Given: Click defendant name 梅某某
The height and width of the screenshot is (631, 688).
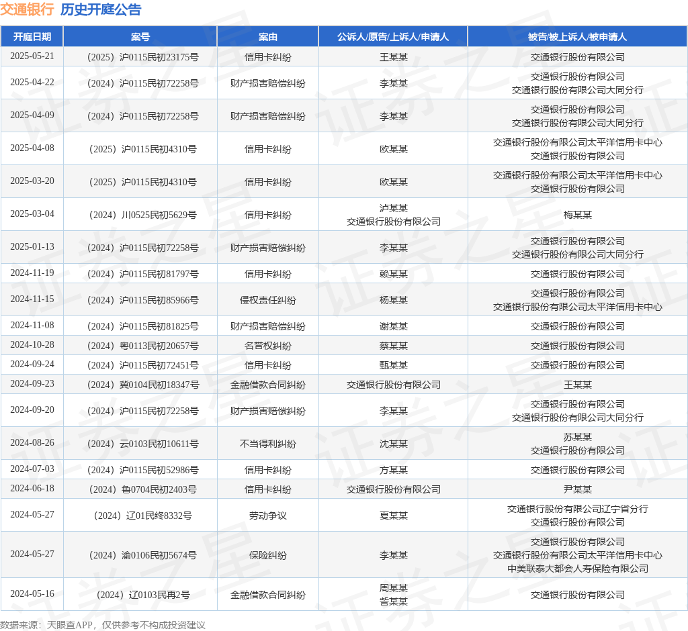Looking at the screenshot, I should click(577, 215).
